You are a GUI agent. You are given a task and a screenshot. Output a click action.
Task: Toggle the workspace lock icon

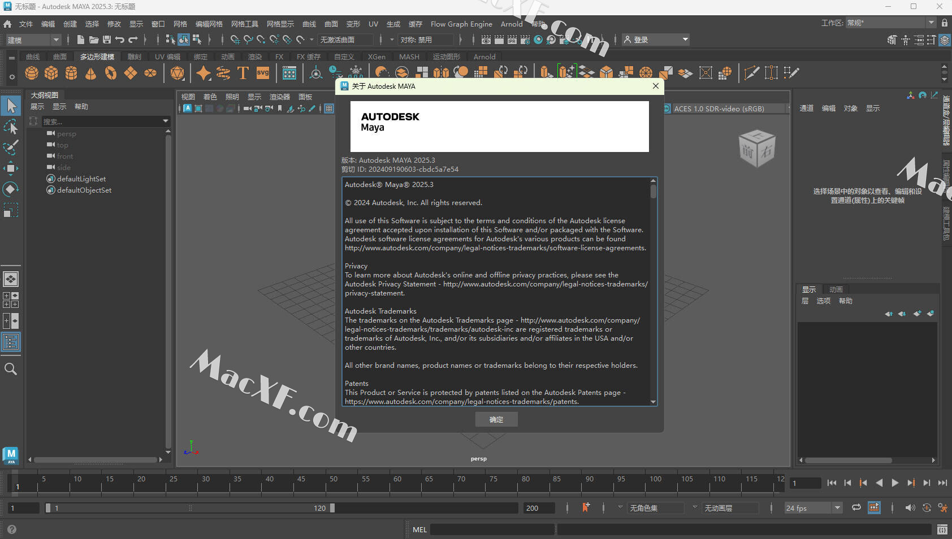(945, 23)
